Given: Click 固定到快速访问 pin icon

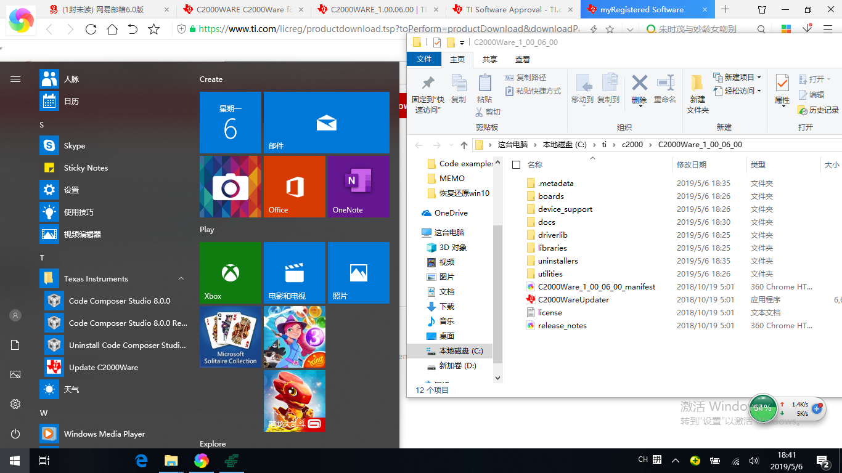Looking at the screenshot, I should tap(428, 83).
